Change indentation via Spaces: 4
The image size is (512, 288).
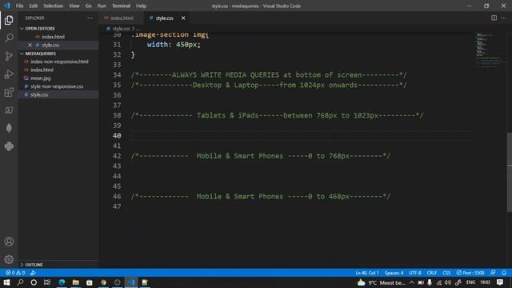click(394, 273)
